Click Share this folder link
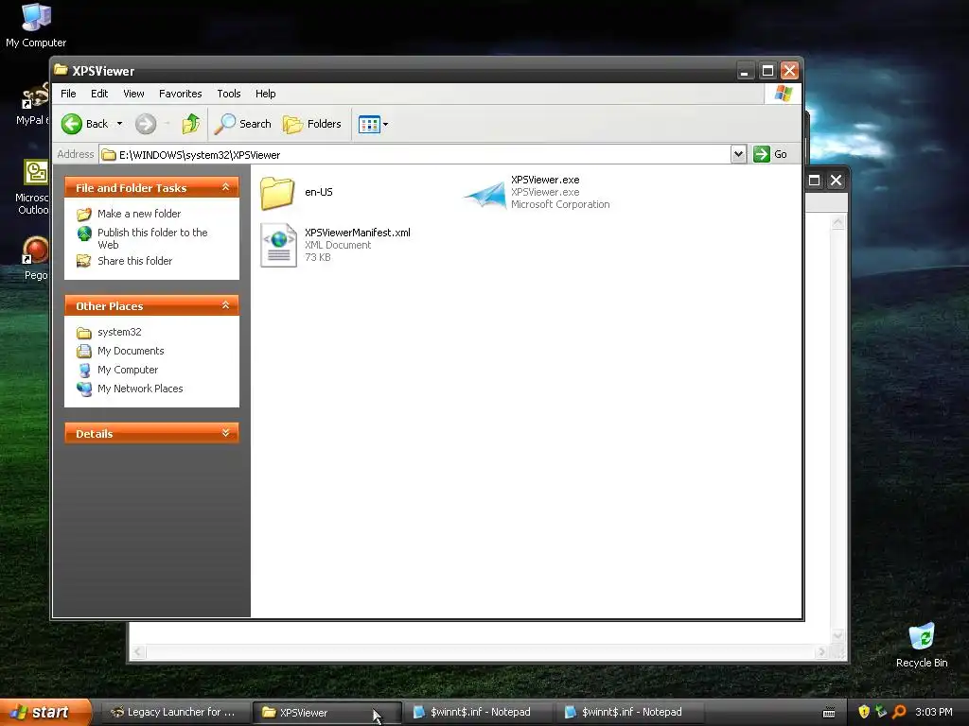 point(134,261)
